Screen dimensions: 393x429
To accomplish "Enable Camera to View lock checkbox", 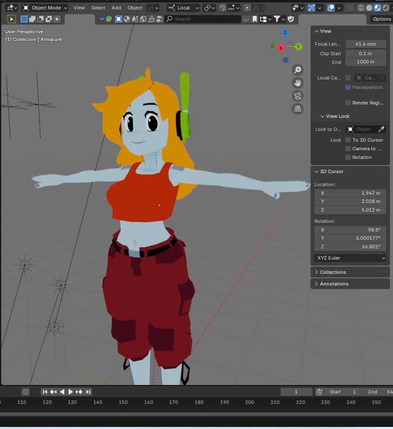I will coord(348,149).
